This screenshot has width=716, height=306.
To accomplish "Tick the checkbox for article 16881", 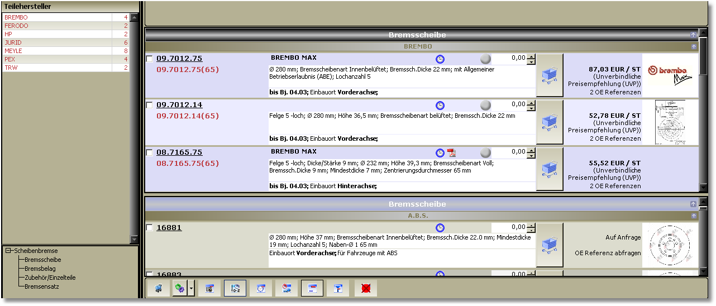I will 149,228.
